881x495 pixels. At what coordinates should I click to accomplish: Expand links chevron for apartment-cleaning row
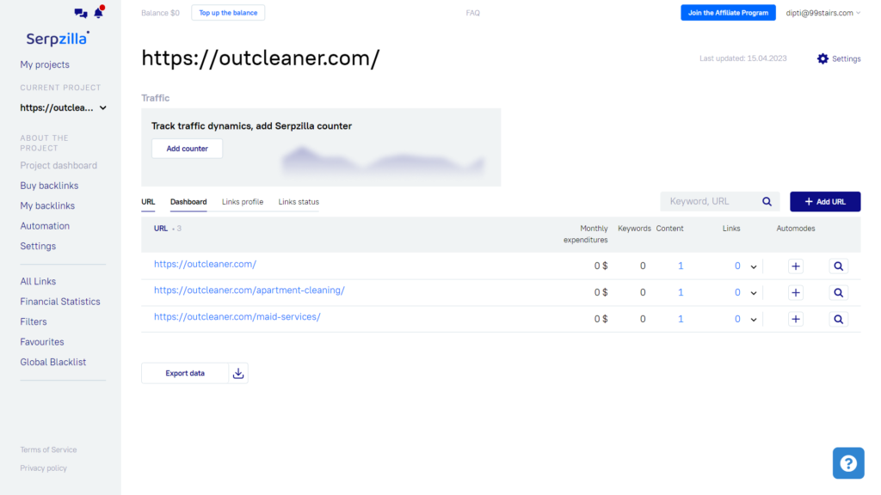pos(754,293)
